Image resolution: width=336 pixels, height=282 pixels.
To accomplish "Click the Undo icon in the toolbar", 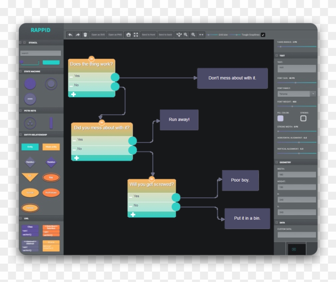I will point(71,35).
